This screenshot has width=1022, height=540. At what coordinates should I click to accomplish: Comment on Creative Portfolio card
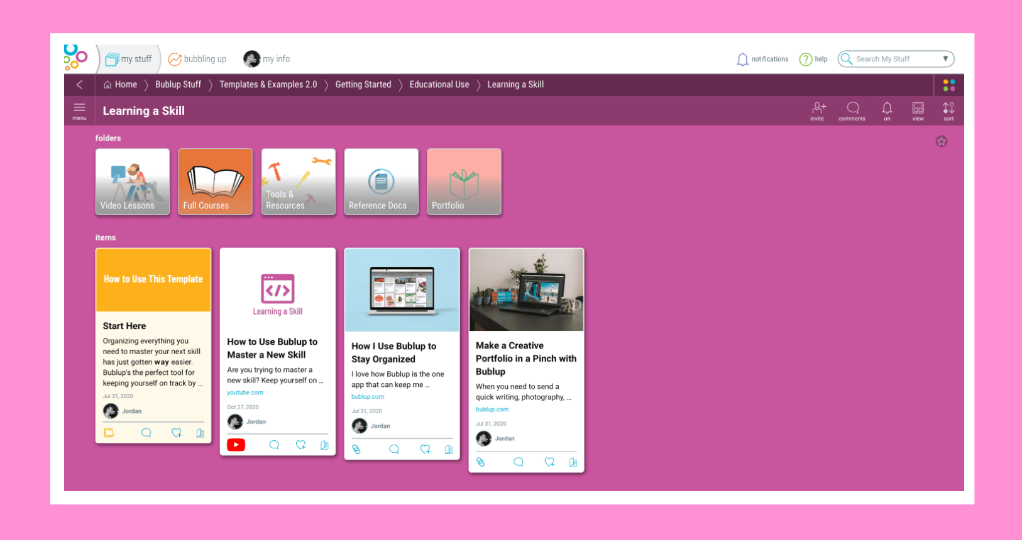pos(519,462)
